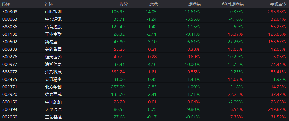Click stock code 688036

tap(10, 27)
